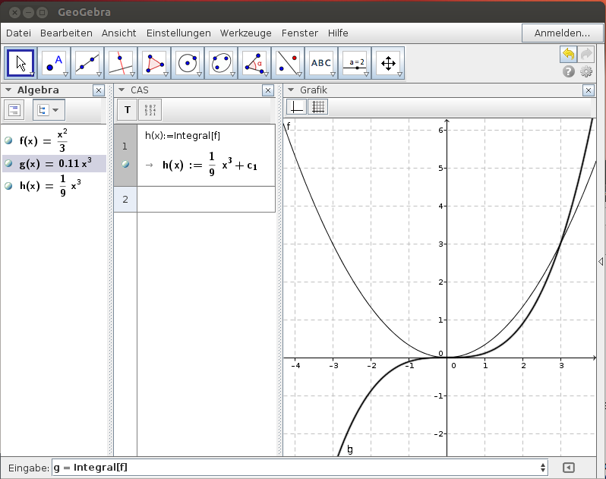Expand sidebar arrow at right of Grafik
This screenshot has height=479, width=606.
tap(601, 262)
